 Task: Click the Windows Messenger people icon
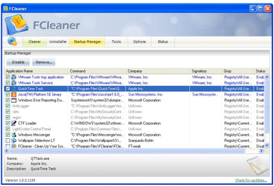pyautogui.click(x=14, y=135)
